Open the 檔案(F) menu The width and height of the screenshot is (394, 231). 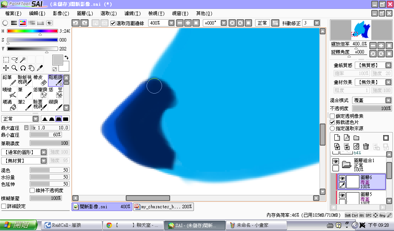coord(13,13)
